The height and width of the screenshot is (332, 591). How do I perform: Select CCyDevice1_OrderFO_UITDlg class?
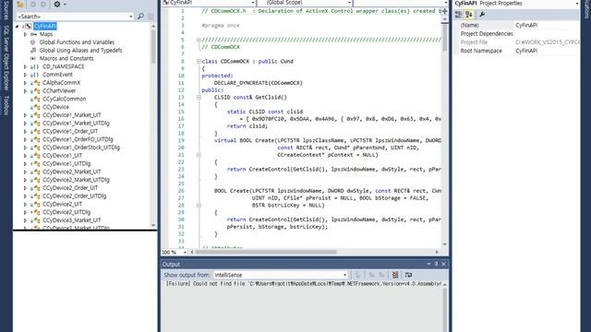click(x=78, y=139)
